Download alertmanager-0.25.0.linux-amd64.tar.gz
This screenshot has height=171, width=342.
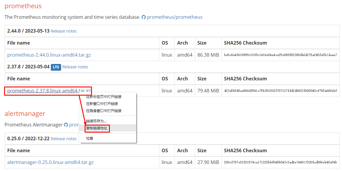[x=50, y=162]
